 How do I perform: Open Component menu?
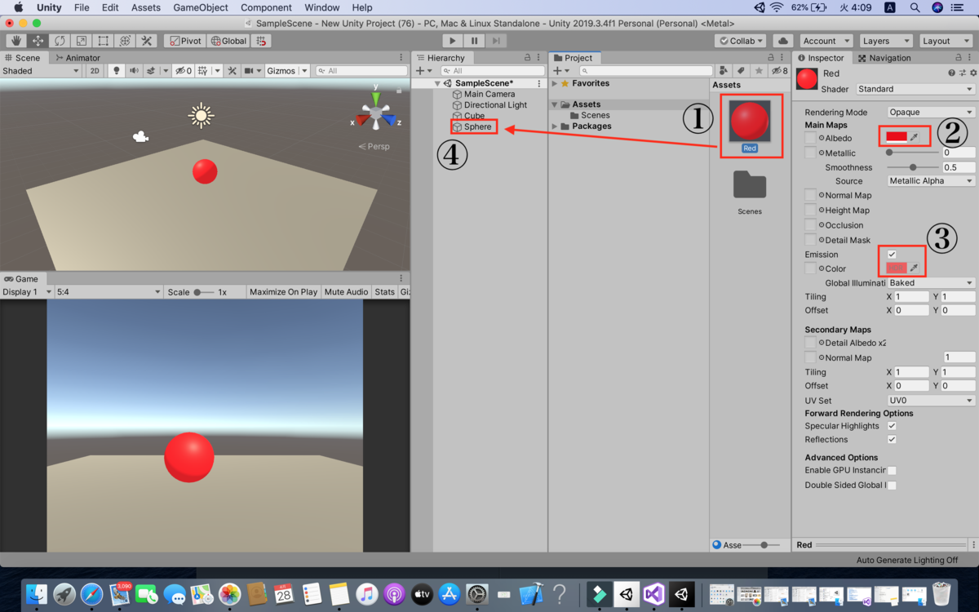(266, 7)
